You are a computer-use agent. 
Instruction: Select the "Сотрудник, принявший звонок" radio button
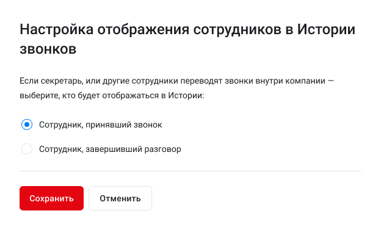[27, 124]
